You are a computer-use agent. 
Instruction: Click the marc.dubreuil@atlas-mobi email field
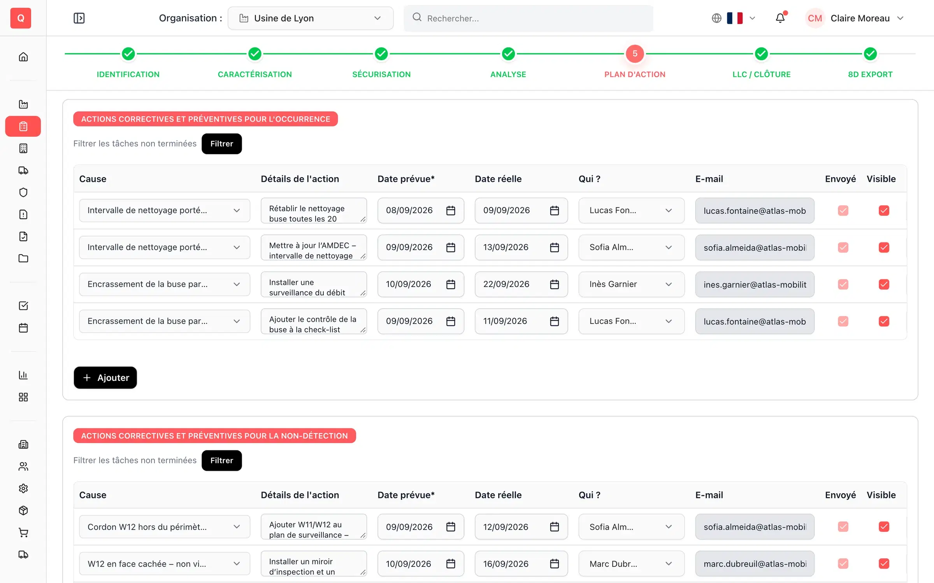755,564
